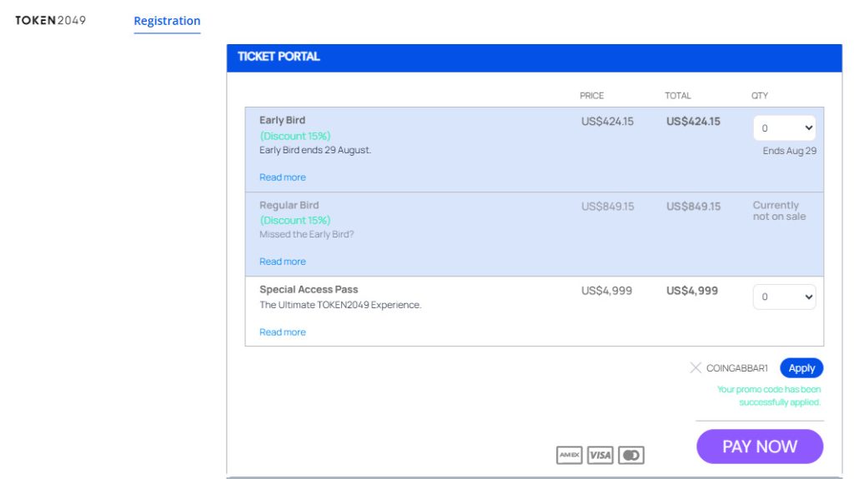854x479 pixels.
Task: Click the Regular Bird bold total US$849.15
Action: point(693,207)
